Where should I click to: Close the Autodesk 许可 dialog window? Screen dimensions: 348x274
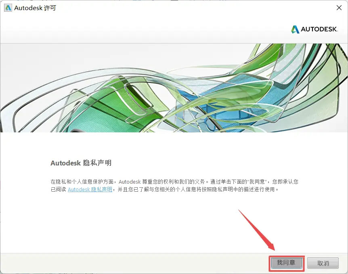point(339,8)
